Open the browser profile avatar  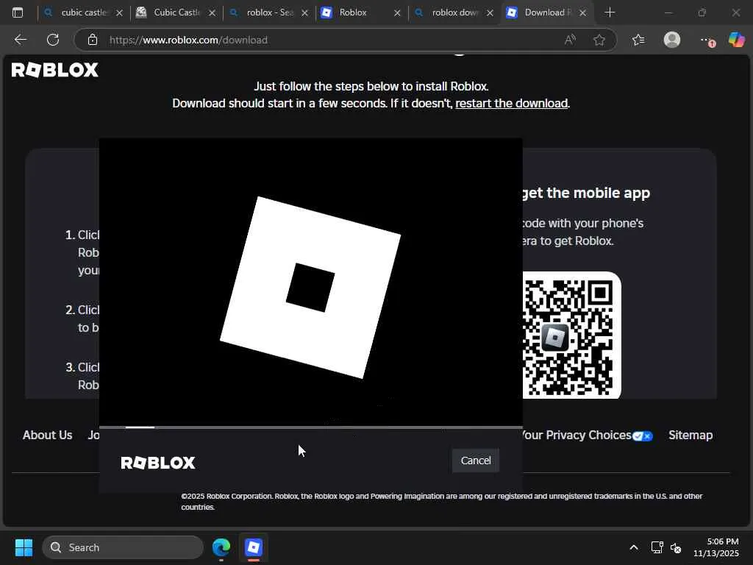672,40
